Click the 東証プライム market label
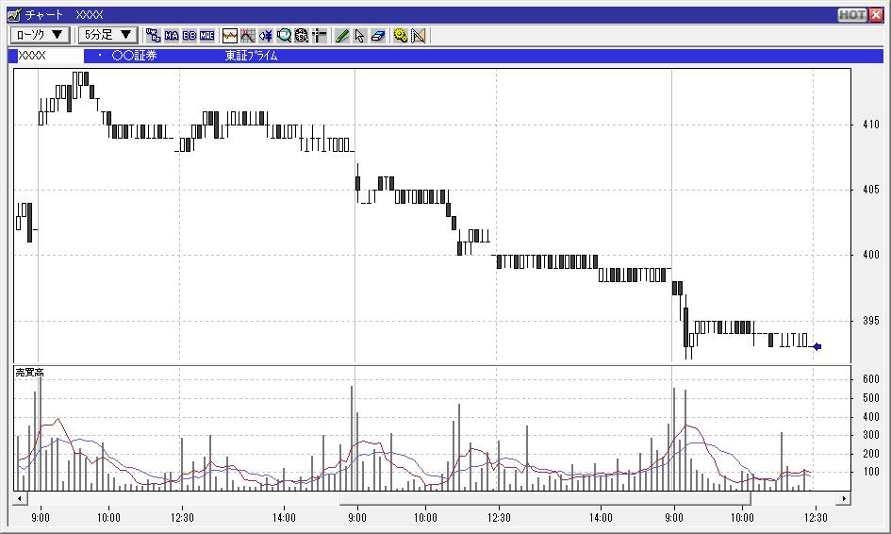This screenshot has width=891, height=534. pyautogui.click(x=251, y=56)
